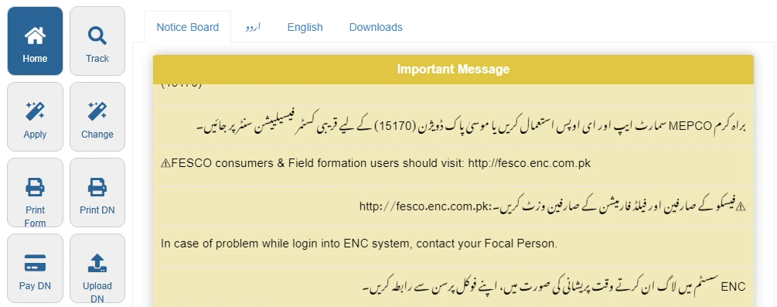This screenshot has width=777, height=307.
Task: Click the Upload DN upload icon
Action: [x=97, y=264]
